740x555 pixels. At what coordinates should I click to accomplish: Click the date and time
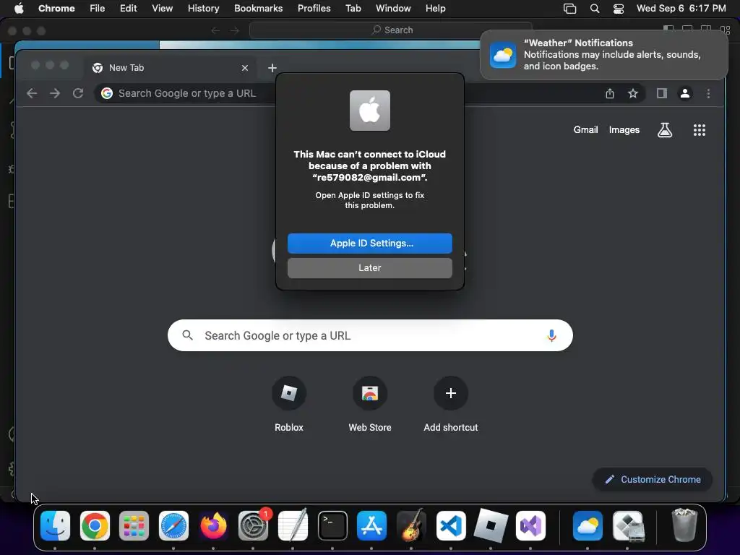[x=681, y=8]
